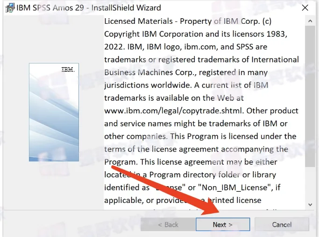Image resolution: width=319 pixels, height=237 pixels.
Task: Click the "Non_IBM_License" text
Action: 235,188
